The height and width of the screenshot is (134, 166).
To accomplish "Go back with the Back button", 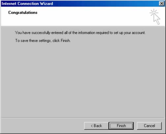I will (96, 126).
